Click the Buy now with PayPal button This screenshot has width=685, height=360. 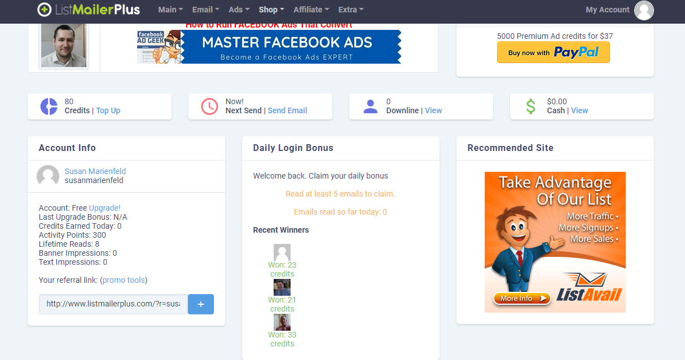point(554,52)
